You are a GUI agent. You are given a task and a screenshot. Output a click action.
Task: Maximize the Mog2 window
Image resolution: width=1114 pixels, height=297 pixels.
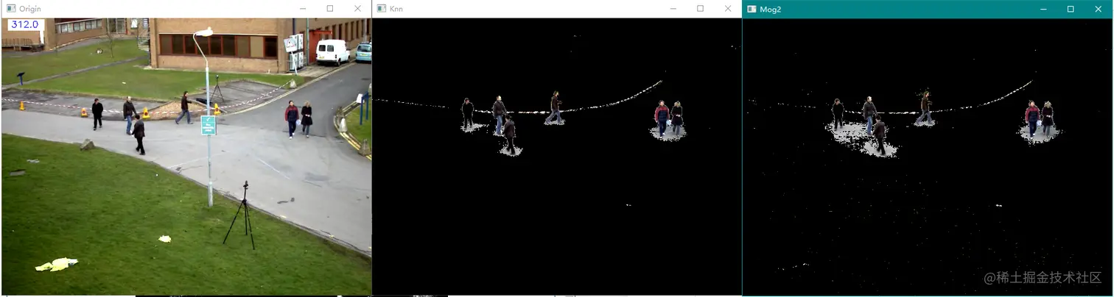(x=1071, y=9)
